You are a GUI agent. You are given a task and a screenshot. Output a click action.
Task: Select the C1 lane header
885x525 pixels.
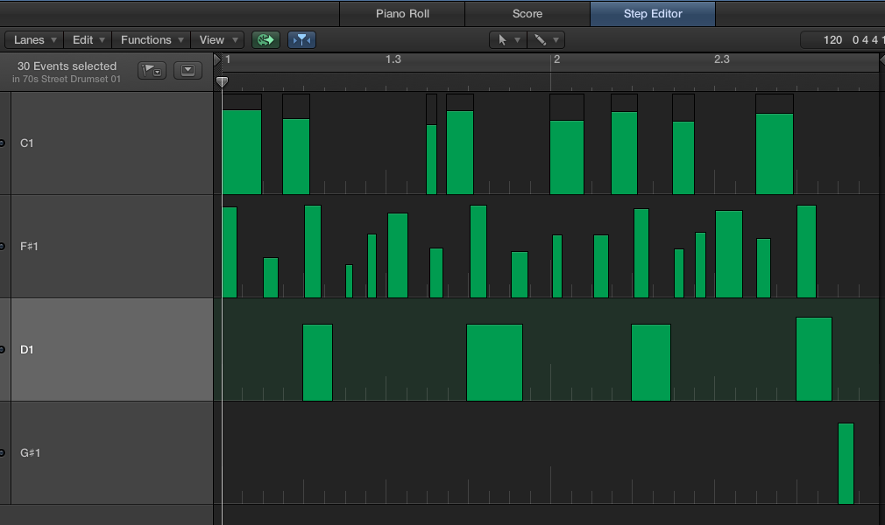click(x=112, y=143)
